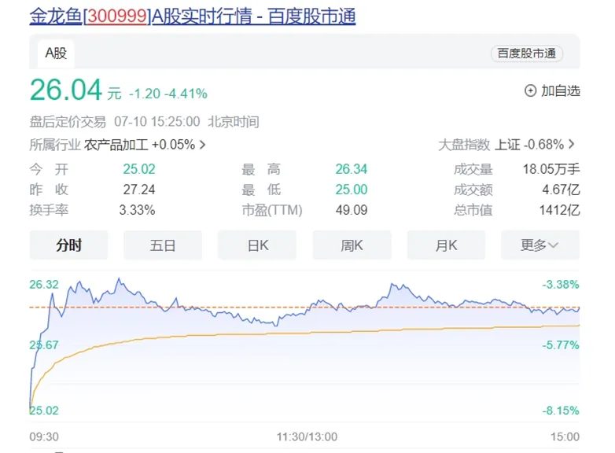Click current price 26.04

66,90
